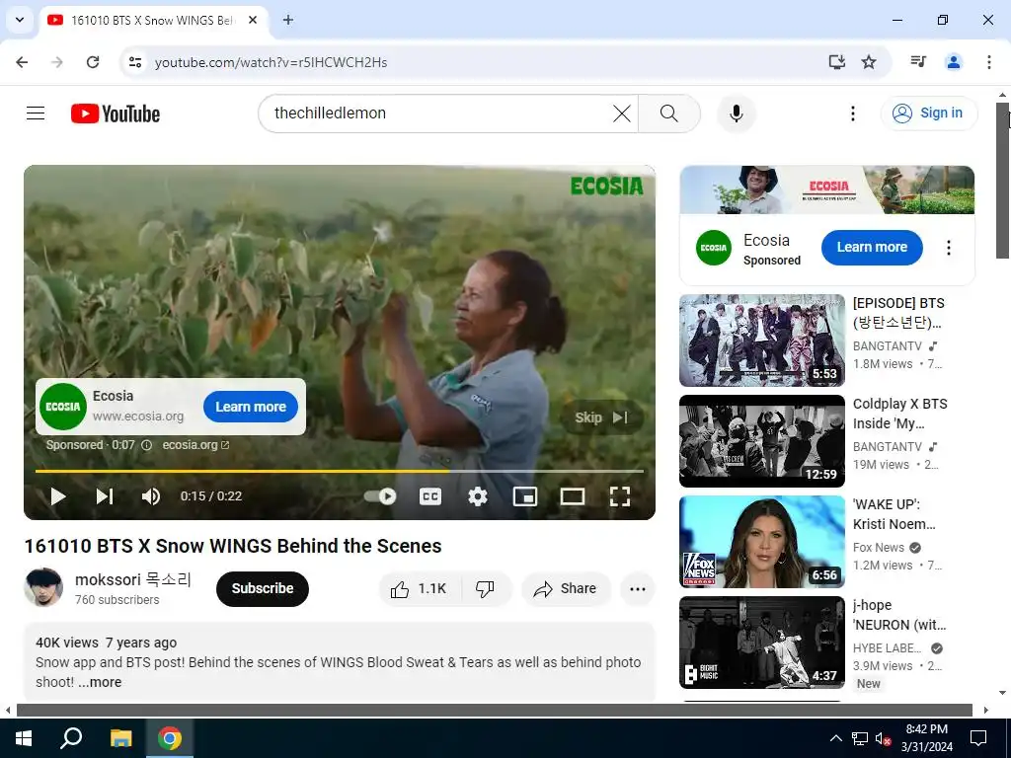Click the horizontal scrollbar at page bottom
1011x758 pixels.
[x=495, y=711]
